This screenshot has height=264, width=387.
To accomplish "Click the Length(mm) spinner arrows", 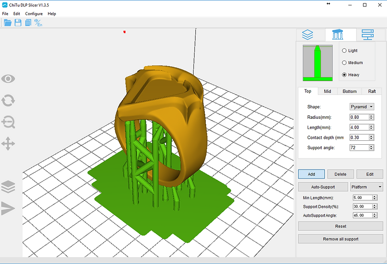I will click(x=371, y=127).
